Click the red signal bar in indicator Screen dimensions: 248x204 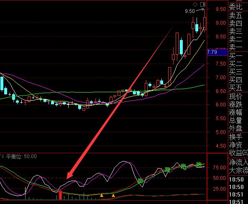coord(60,195)
